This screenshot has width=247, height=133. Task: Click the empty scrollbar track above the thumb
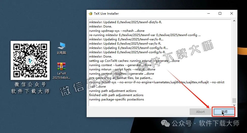234,61
